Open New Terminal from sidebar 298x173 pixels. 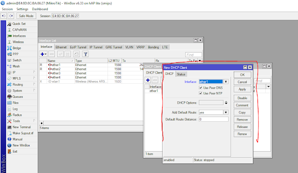(21, 127)
